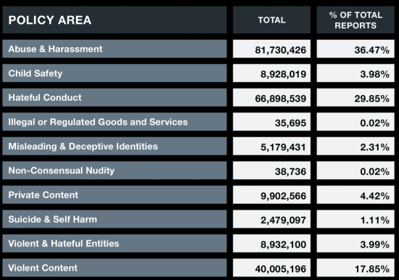Select the Non-Consensual Nudity row label
This screenshot has height=280, width=399.
115,170
